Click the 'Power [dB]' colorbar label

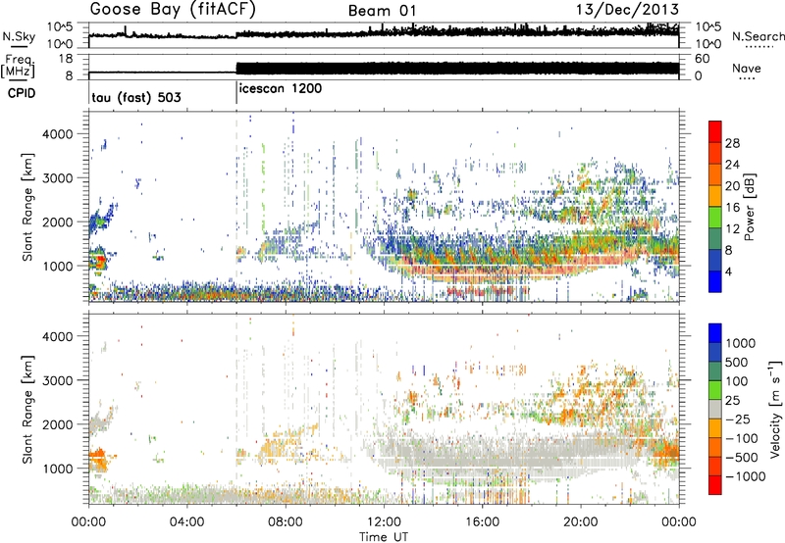(750, 207)
